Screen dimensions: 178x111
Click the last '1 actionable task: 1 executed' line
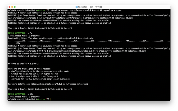(x=24, y=97)
